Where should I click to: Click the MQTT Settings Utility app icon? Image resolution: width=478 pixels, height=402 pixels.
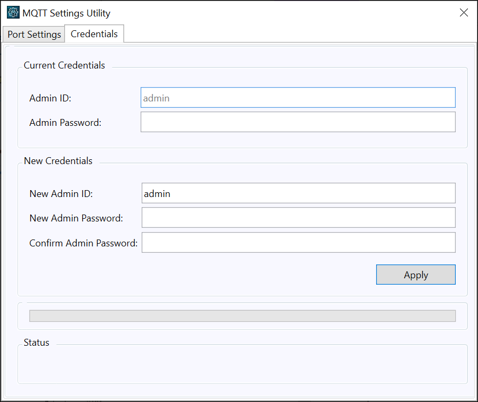tap(13, 13)
